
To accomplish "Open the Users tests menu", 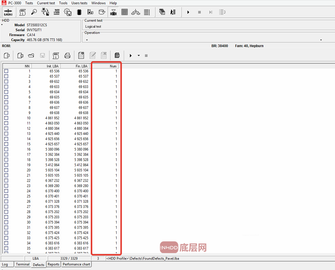I will click(79, 3).
